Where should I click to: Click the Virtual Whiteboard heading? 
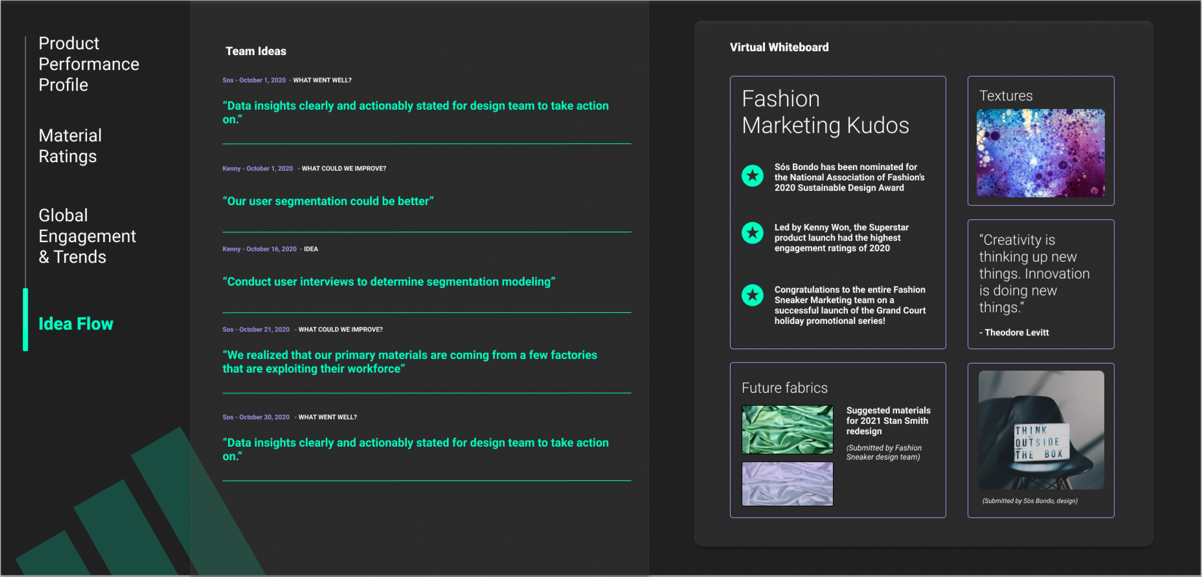coord(779,47)
